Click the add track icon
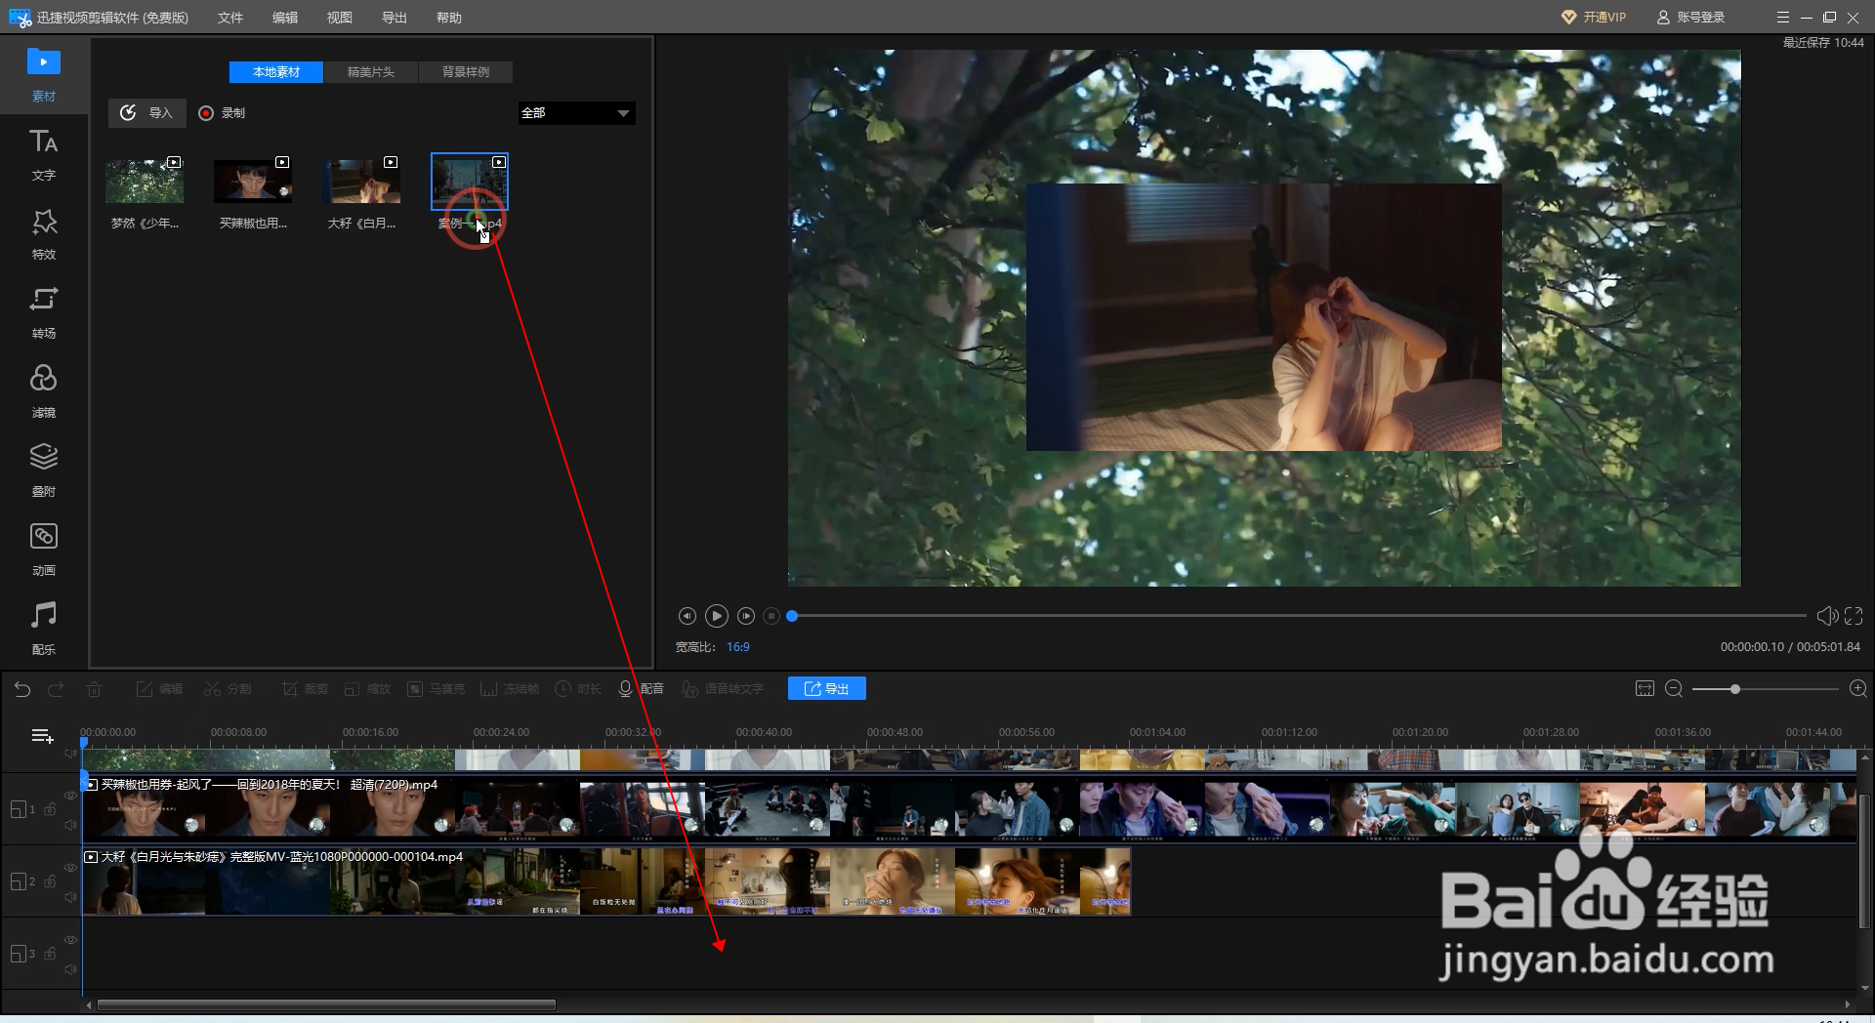This screenshot has width=1875, height=1023. coord(42,736)
